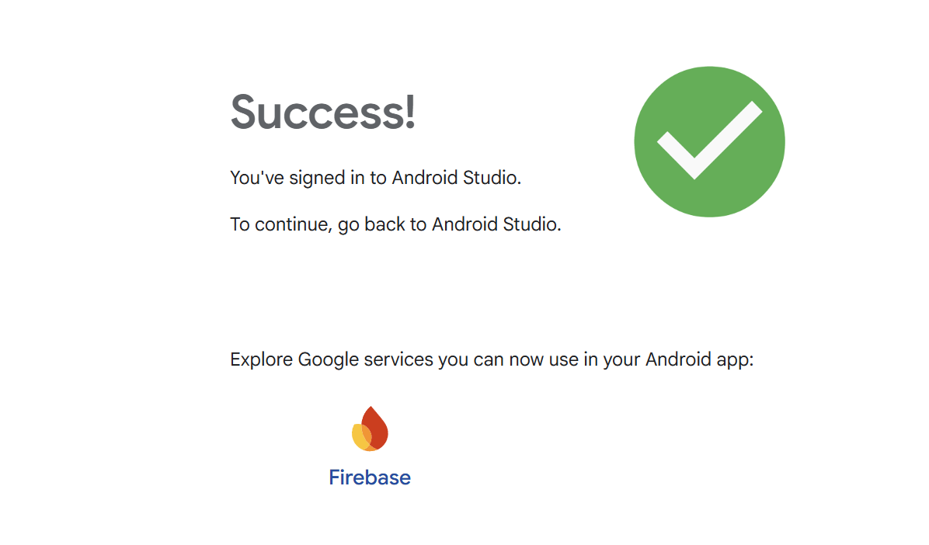Screen dimensions: 929x545
Task: Click the Android Studio continue instruction text
Action: pyautogui.click(x=397, y=224)
